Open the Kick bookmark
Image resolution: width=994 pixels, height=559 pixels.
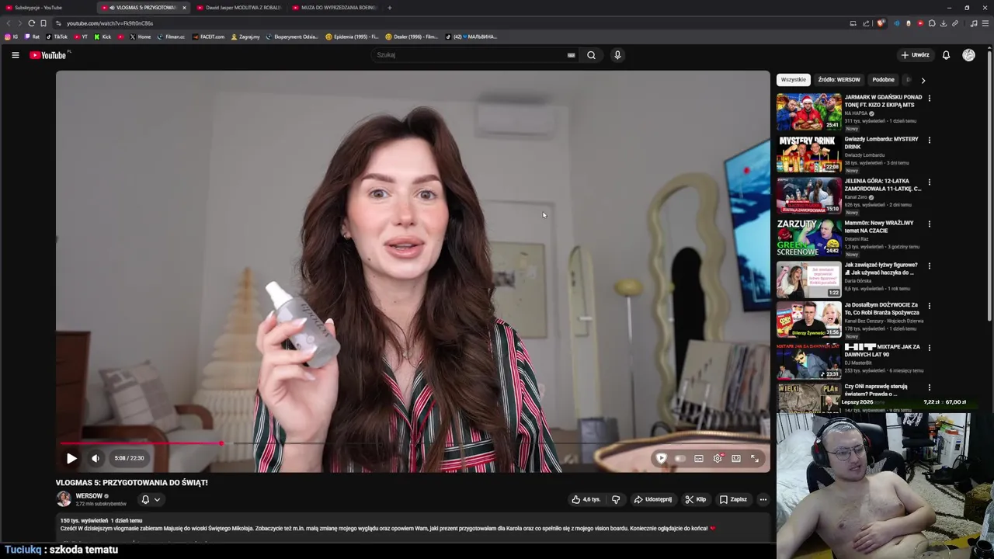103,36
